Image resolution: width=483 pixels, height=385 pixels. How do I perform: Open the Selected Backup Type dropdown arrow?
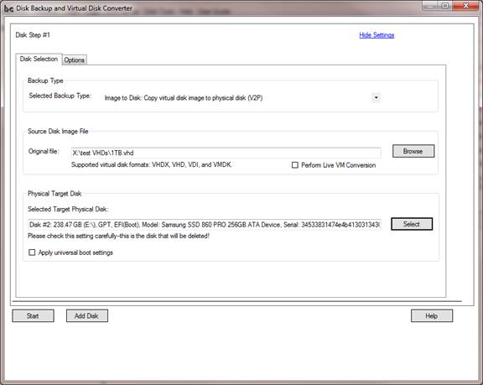(x=376, y=97)
